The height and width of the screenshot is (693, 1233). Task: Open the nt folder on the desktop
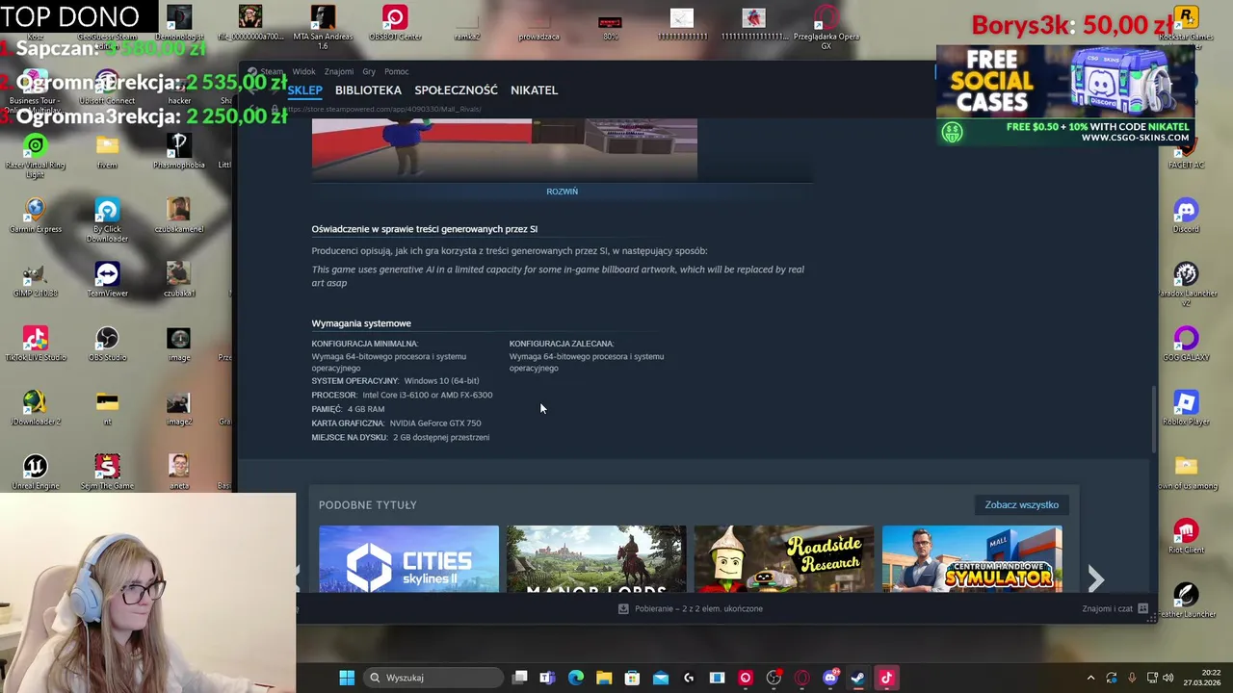pos(107,408)
